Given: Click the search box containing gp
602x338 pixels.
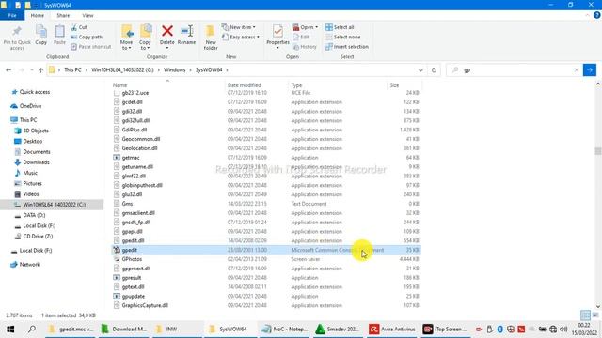Looking at the screenshot, I should click(514, 70).
